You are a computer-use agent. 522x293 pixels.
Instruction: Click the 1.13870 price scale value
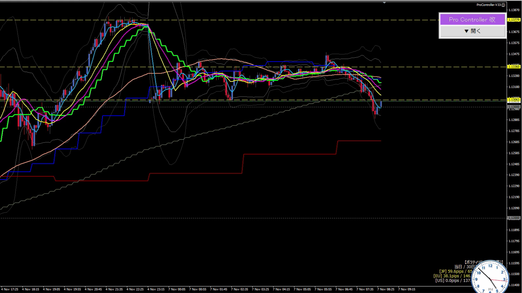pyautogui.click(x=514, y=10)
